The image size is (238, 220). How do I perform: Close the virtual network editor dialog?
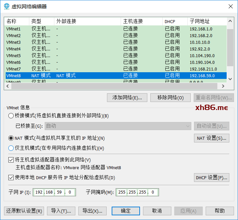pos(230,6)
